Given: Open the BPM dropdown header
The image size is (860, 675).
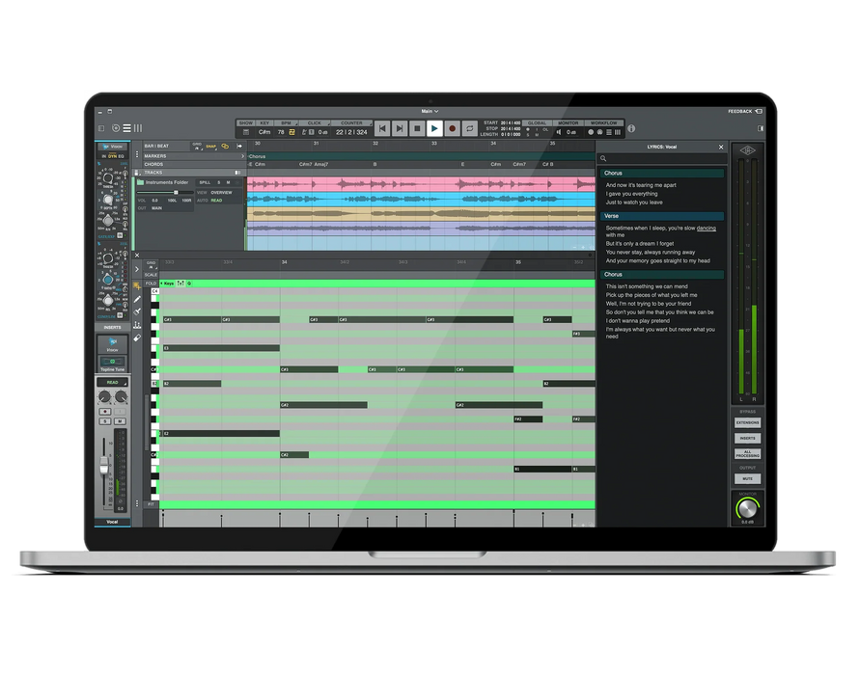Looking at the screenshot, I should (x=287, y=123).
